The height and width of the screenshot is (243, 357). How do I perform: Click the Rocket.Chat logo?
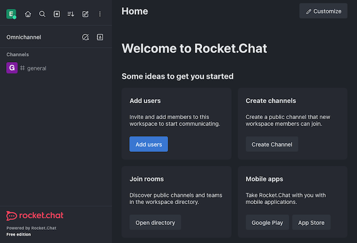pyautogui.click(x=35, y=216)
